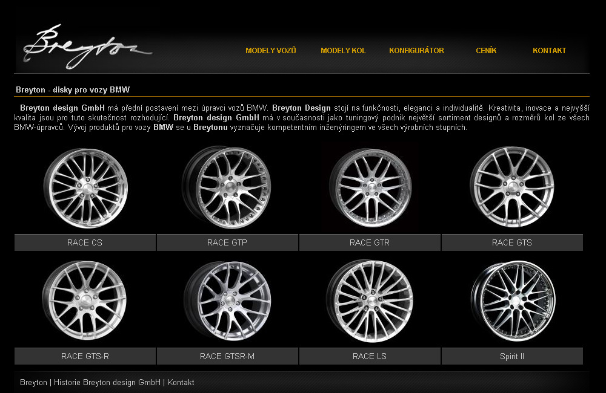Click the RACE GTP label button
The image size is (606, 393).
click(227, 242)
